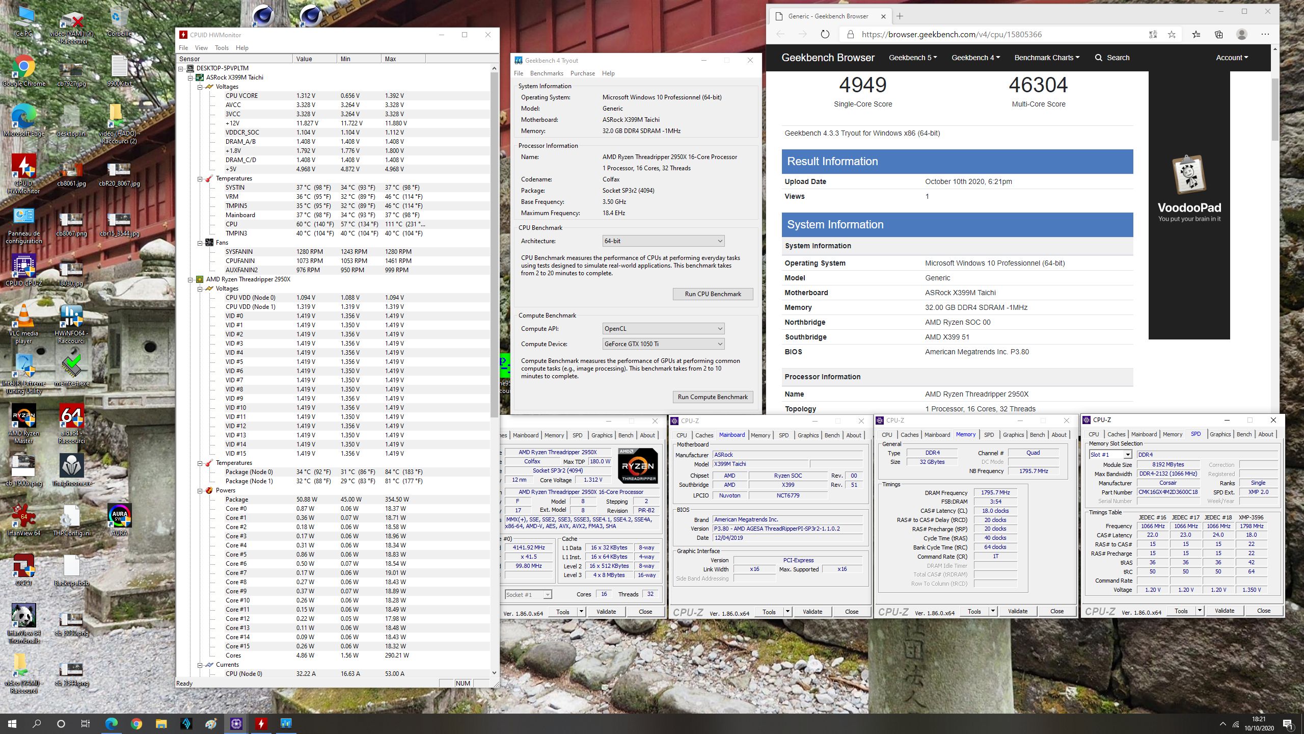This screenshot has height=734, width=1304.
Task: Add this page to browser favorites star
Action: click(x=1172, y=34)
